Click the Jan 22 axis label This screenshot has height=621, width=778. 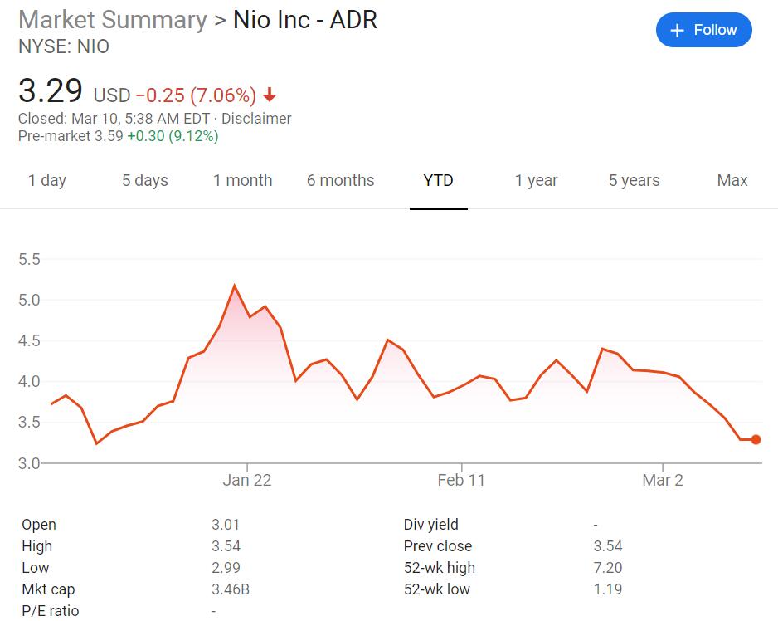(247, 480)
